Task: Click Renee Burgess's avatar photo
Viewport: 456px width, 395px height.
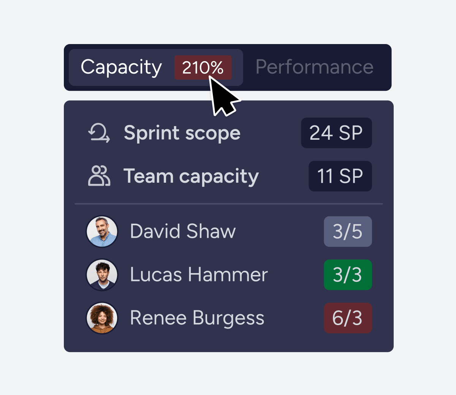Action: [102, 318]
